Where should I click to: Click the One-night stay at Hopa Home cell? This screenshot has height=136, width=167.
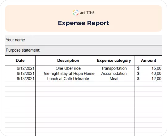click(x=69, y=74)
